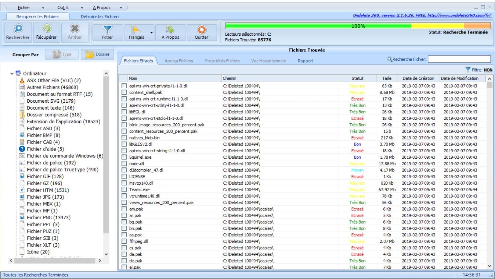The height and width of the screenshot is (279, 495).
Task: Open the Undelete 360 website link
Action: tap(421, 15)
